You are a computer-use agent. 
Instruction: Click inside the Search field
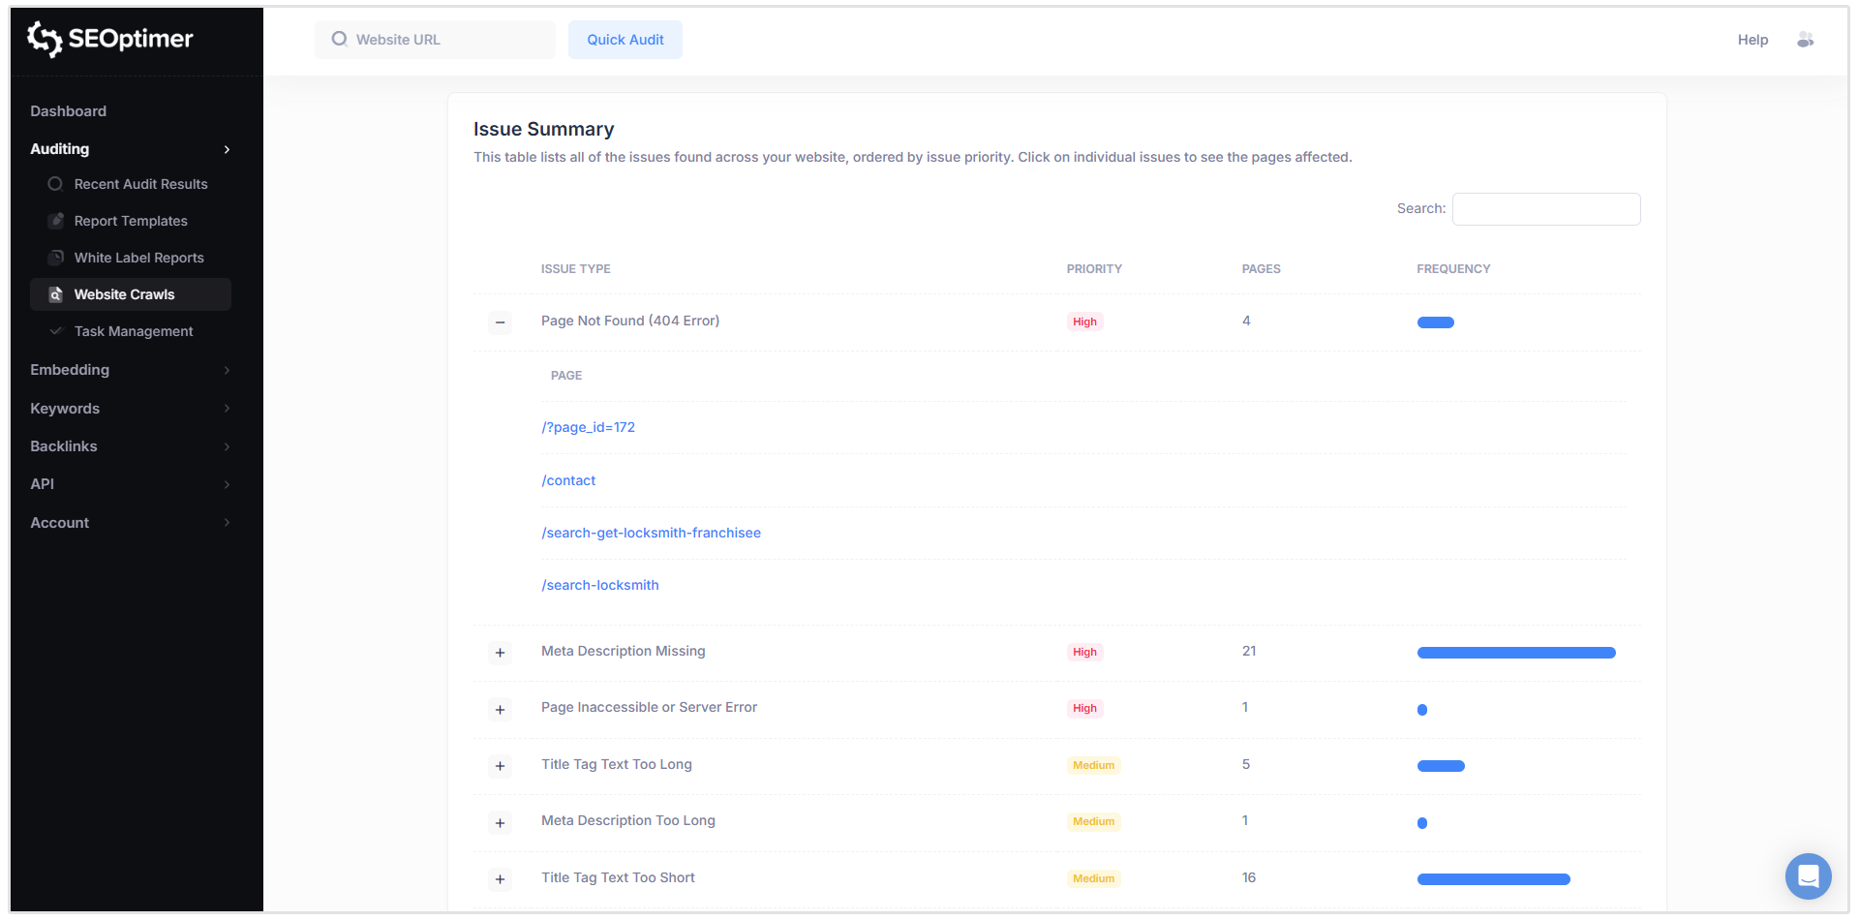[1545, 209]
